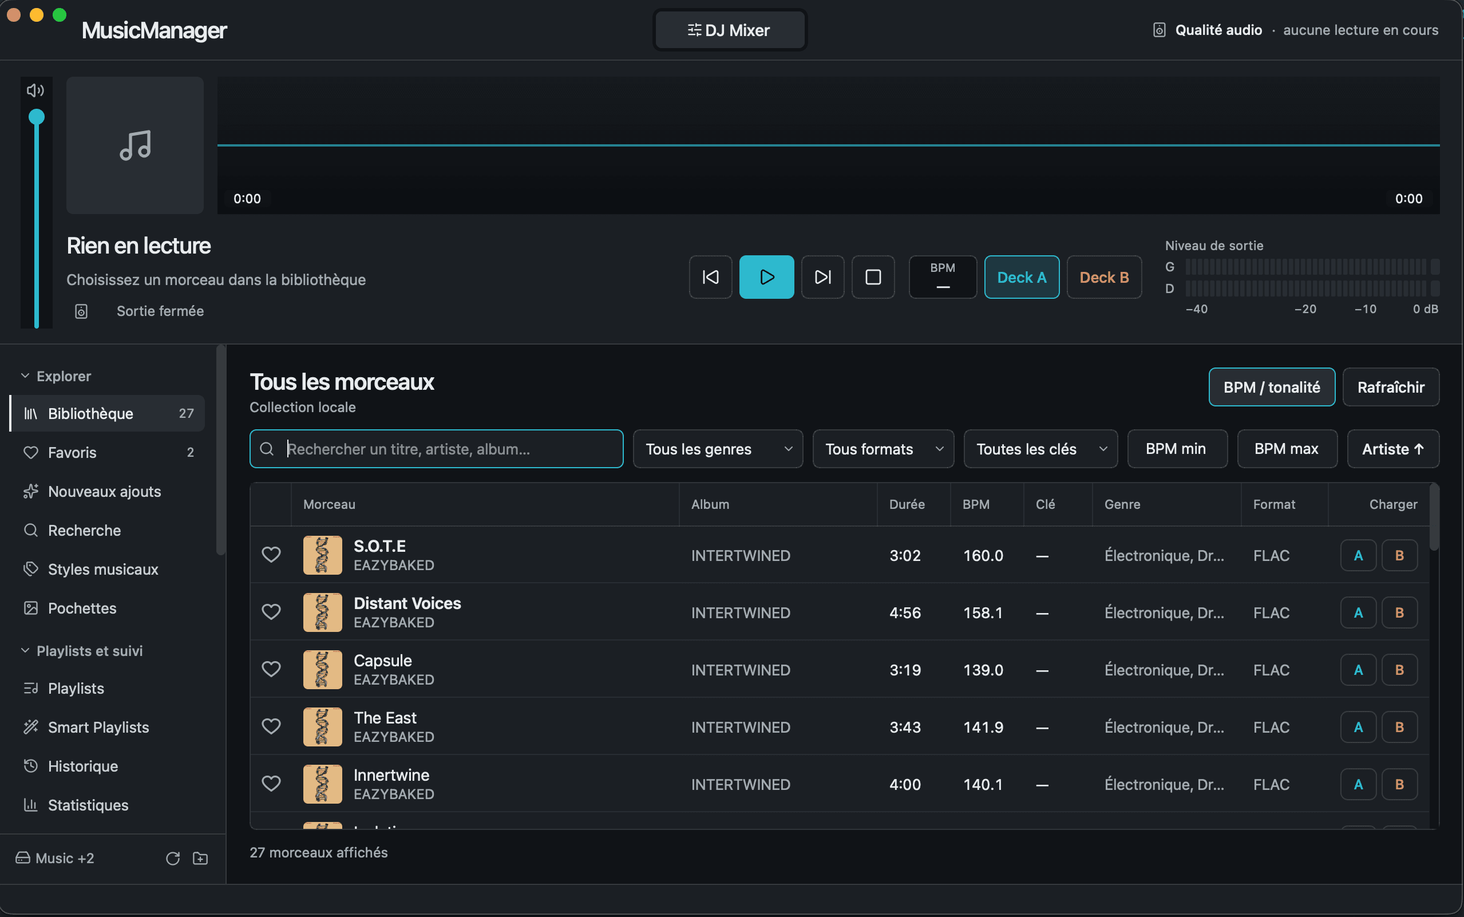Collapse the Playlists et suivi section
The width and height of the screenshot is (1464, 917).
click(81, 651)
